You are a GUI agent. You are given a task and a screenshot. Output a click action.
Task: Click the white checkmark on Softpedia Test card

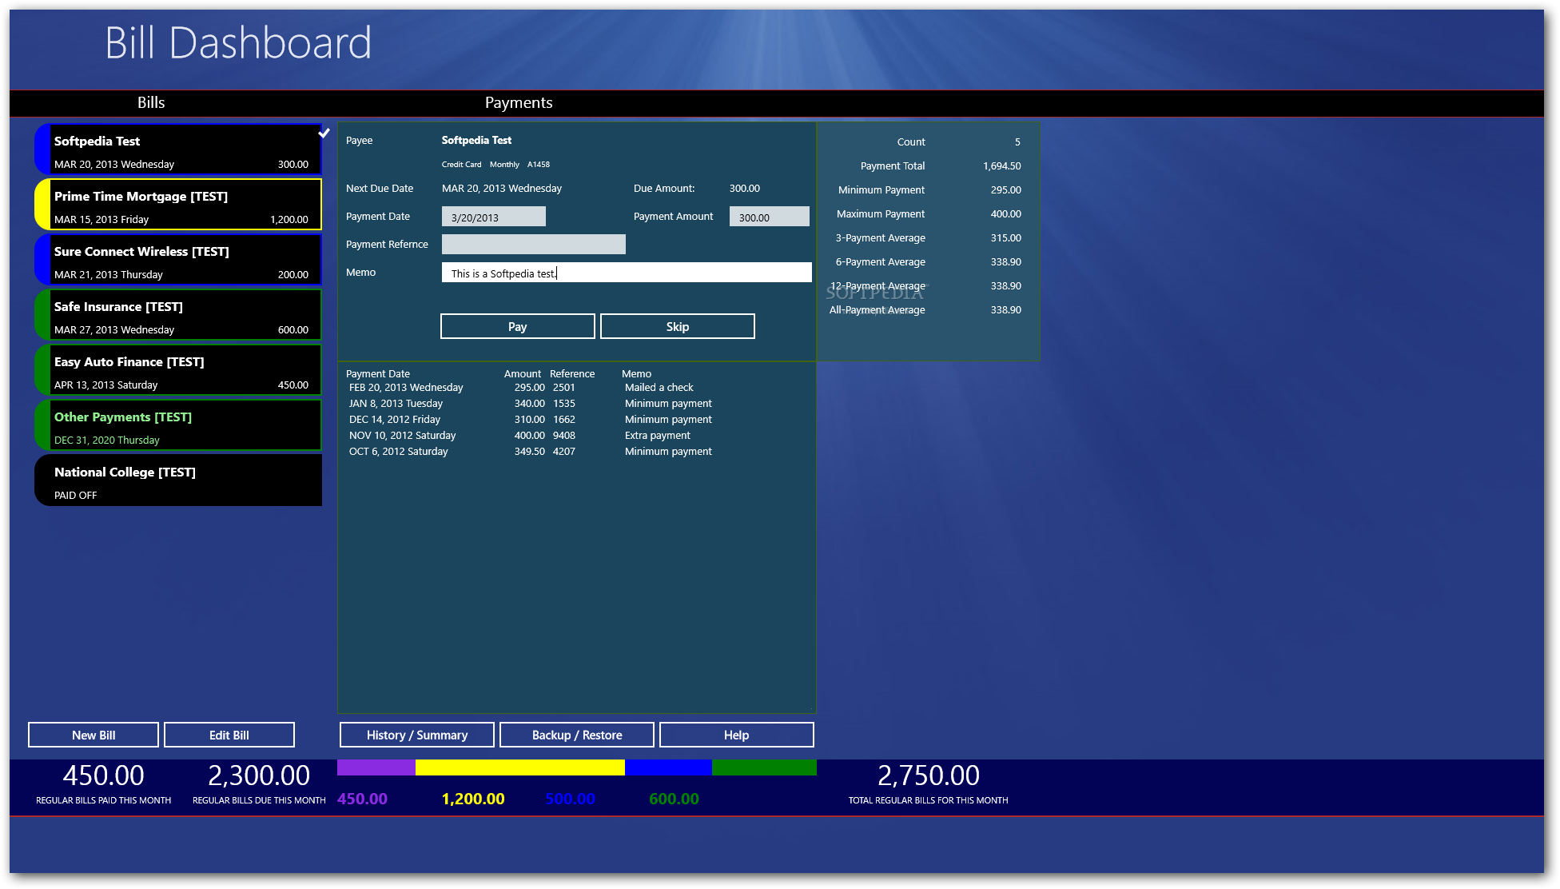point(324,133)
